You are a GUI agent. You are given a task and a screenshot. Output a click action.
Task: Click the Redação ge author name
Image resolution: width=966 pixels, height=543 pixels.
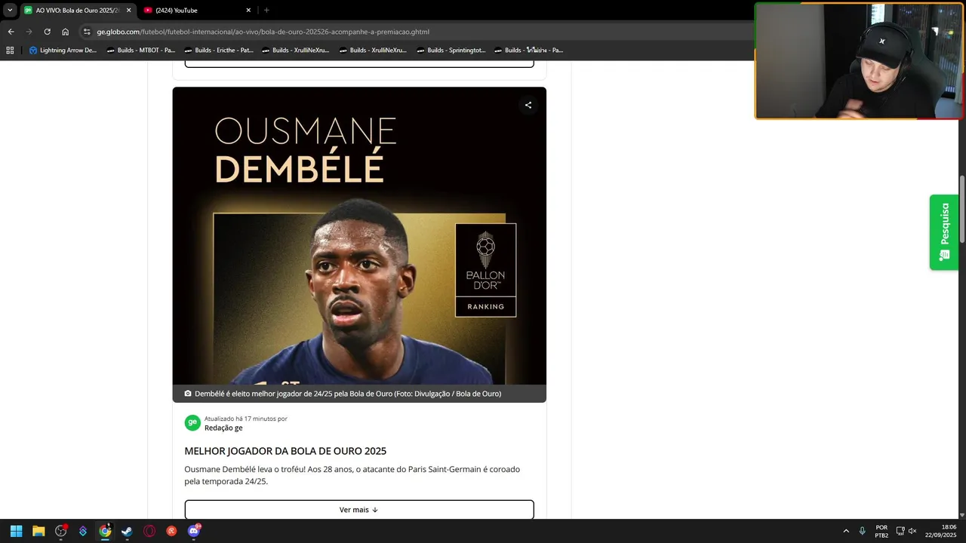point(223,428)
